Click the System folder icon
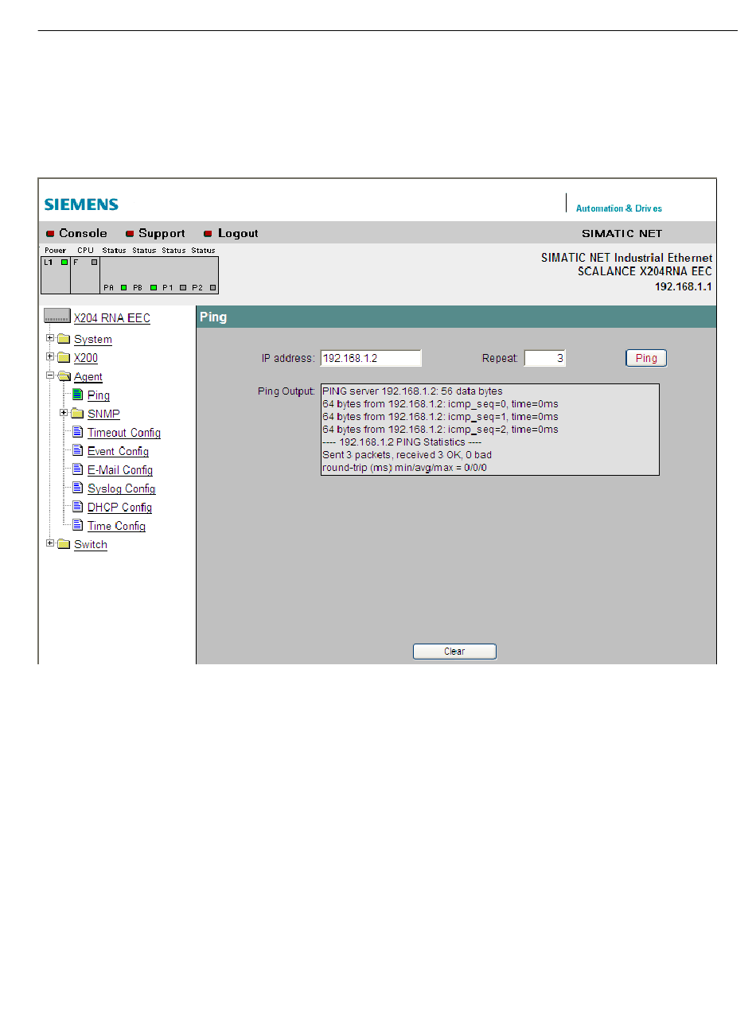The height and width of the screenshot is (1035, 756). click(64, 339)
